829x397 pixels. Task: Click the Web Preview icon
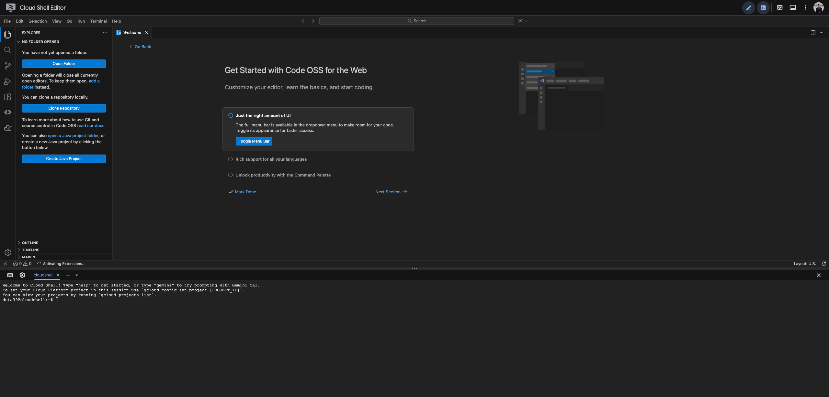(x=779, y=7)
